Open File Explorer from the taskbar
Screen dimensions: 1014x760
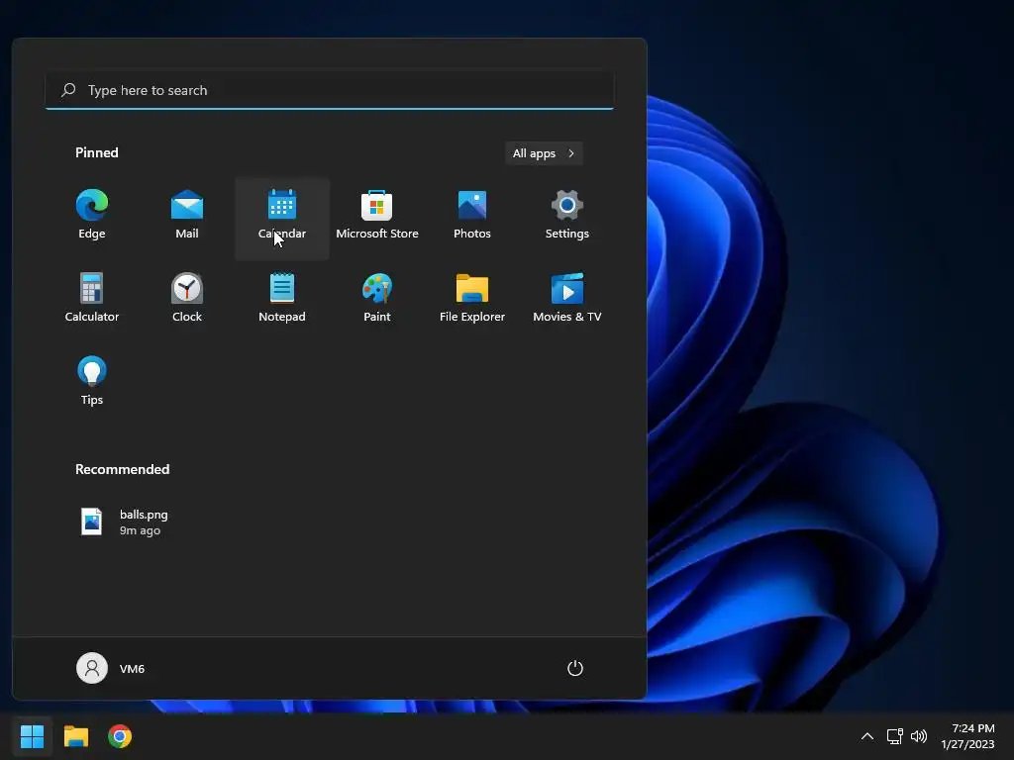point(75,736)
